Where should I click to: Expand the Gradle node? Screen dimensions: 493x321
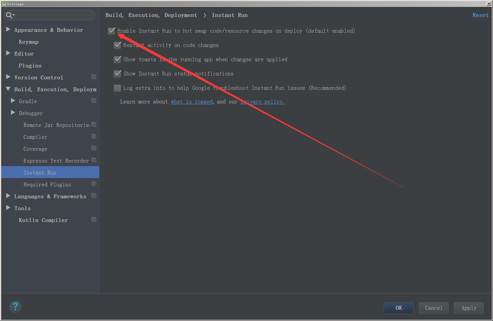pos(13,101)
